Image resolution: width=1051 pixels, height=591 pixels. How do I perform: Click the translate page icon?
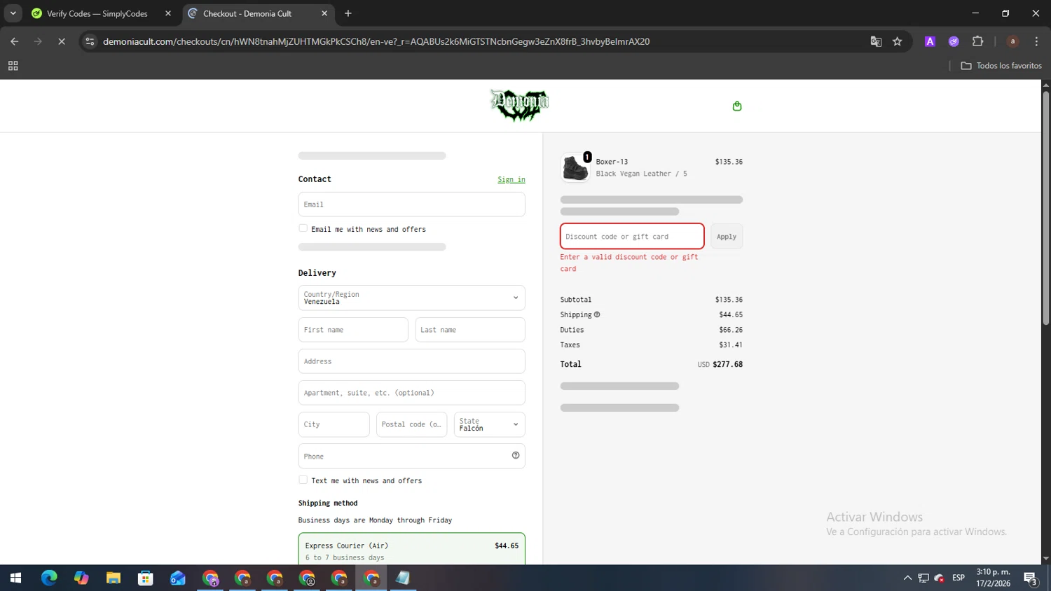tap(876, 41)
